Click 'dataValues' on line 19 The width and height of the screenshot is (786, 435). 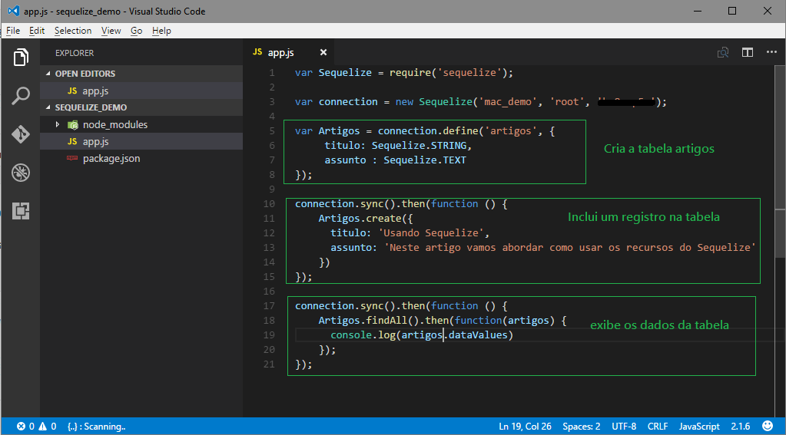[x=478, y=335]
